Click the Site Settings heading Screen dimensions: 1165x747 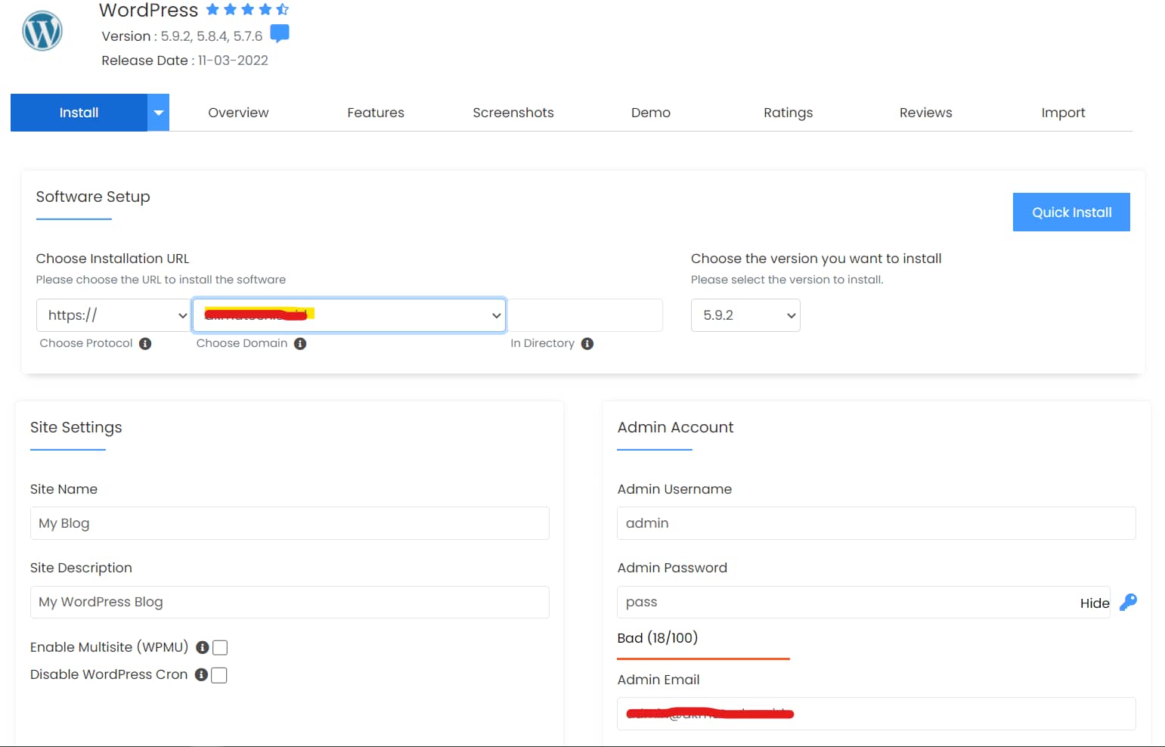pos(76,427)
